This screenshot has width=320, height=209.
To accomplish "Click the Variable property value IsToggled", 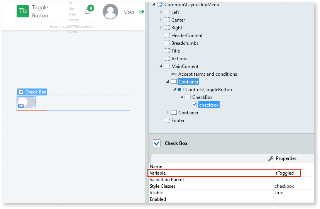I will (284, 173).
